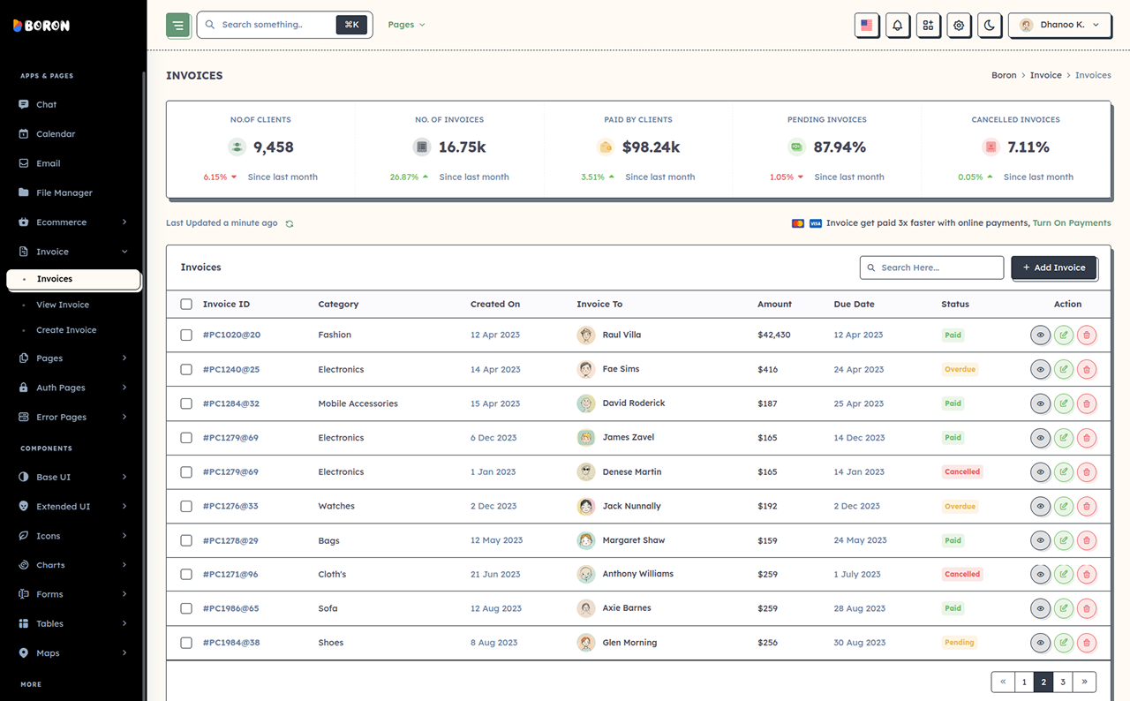This screenshot has width=1130, height=701.
Task: Open the notifications bell icon
Action: pos(897,25)
